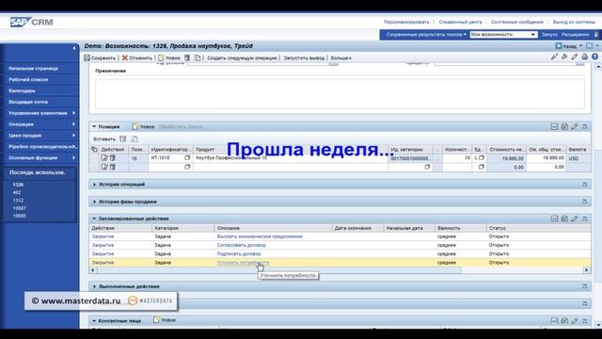Open Входящая почта in the left navigation
This screenshot has height=339, width=602.
28,102
